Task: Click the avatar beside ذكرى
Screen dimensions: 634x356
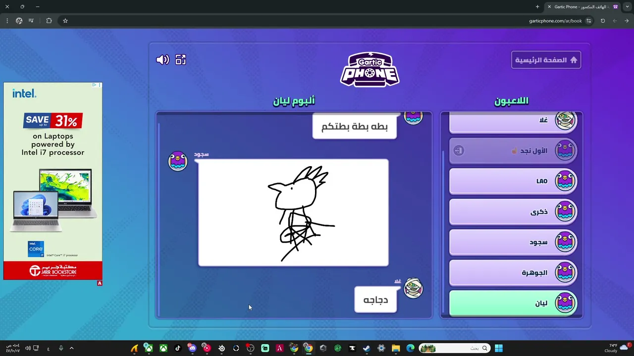Action: click(565, 212)
